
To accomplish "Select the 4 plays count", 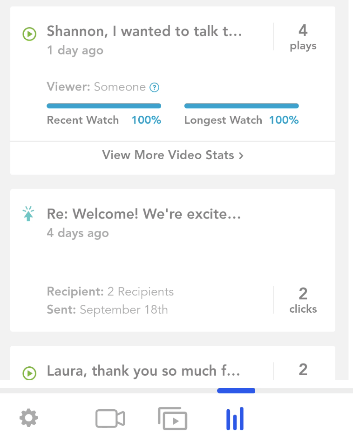I will 303,37.
